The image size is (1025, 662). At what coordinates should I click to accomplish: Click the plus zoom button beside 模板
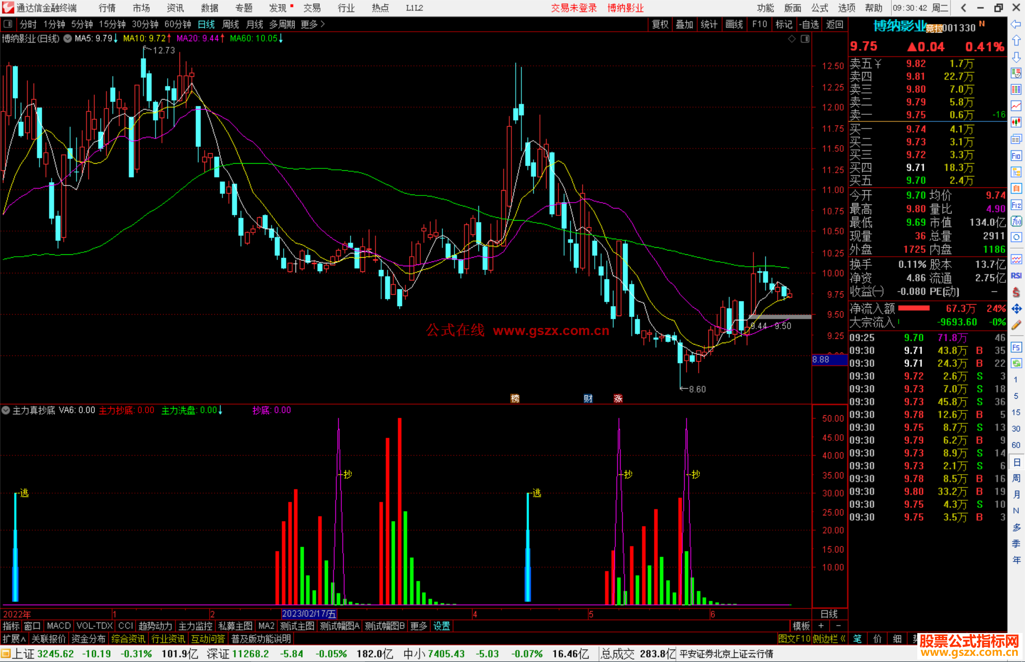pyautogui.click(x=821, y=626)
